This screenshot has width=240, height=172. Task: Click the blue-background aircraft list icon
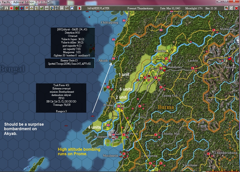[x=22, y=8]
